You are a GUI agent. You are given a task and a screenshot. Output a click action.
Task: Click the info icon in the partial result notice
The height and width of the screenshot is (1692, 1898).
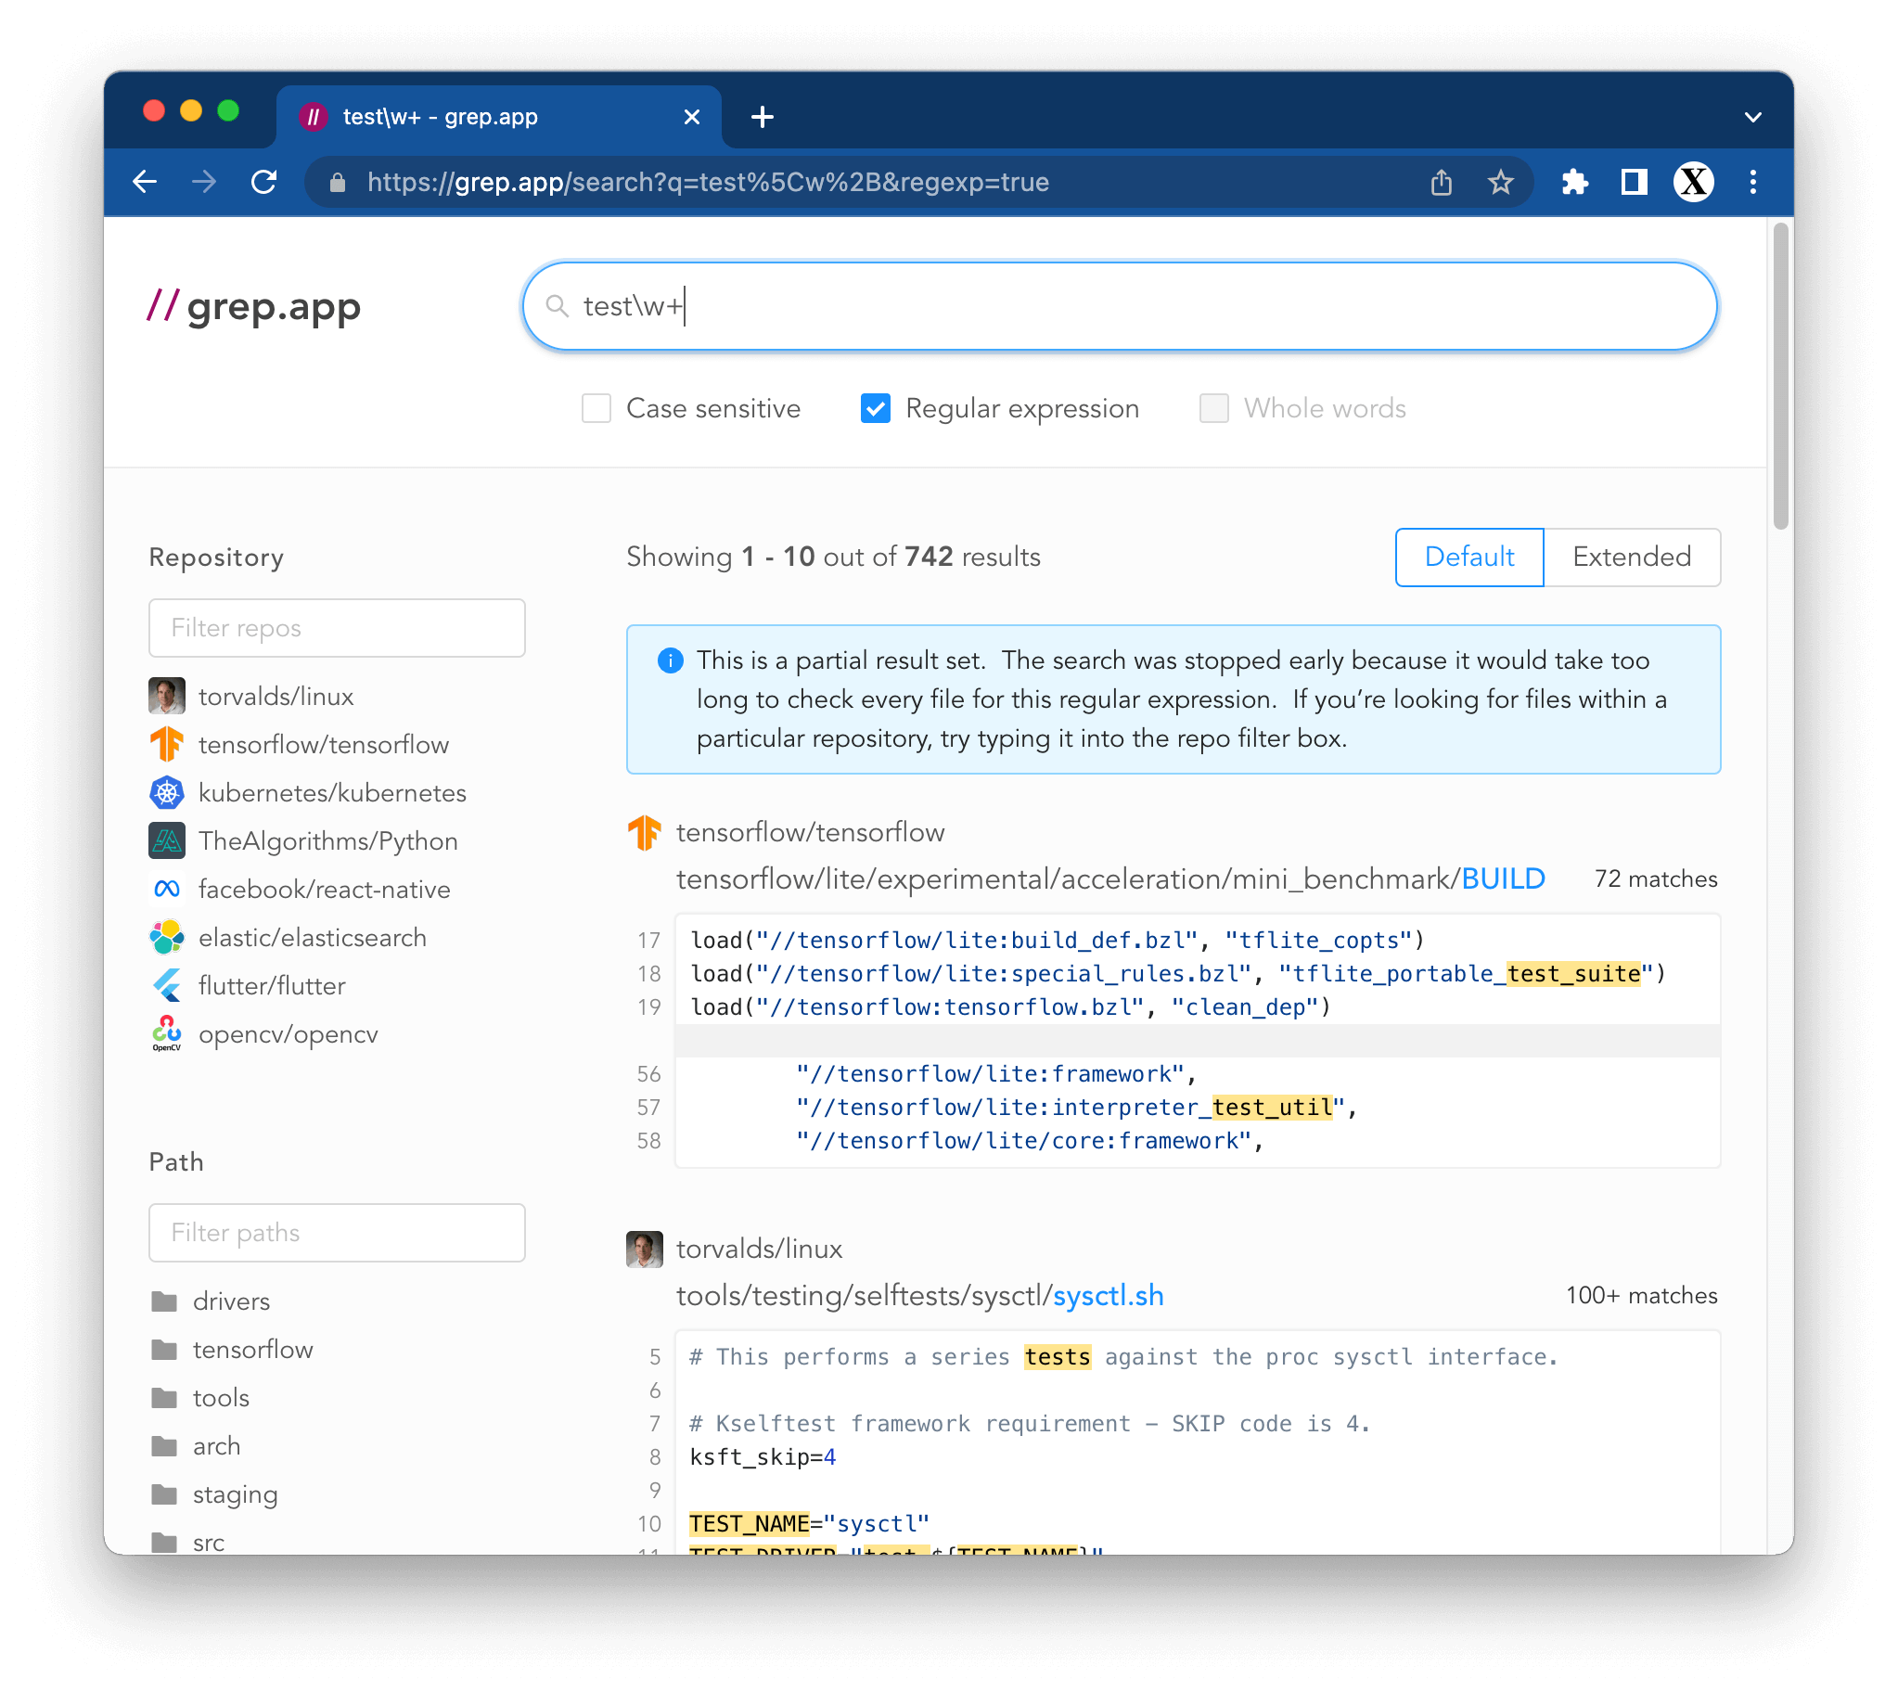(670, 661)
